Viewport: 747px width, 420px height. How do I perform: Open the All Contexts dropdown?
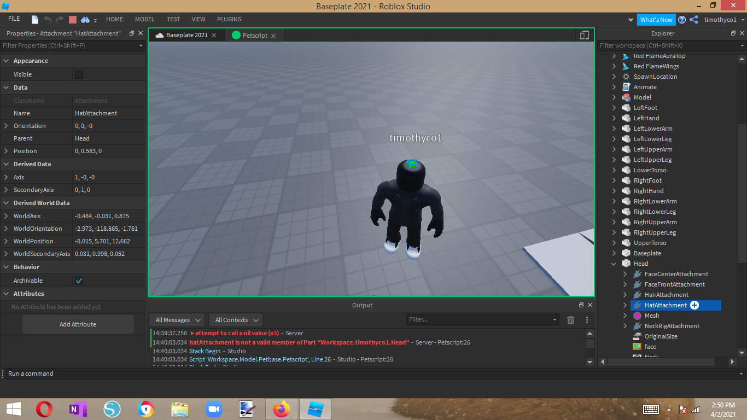[x=236, y=320]
